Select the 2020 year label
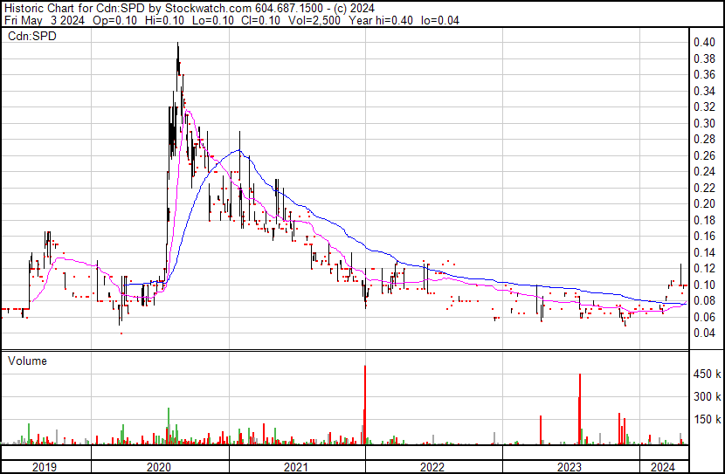Viewport: 725px width, 474px height. pyautogui.click(x=159, y=467)
